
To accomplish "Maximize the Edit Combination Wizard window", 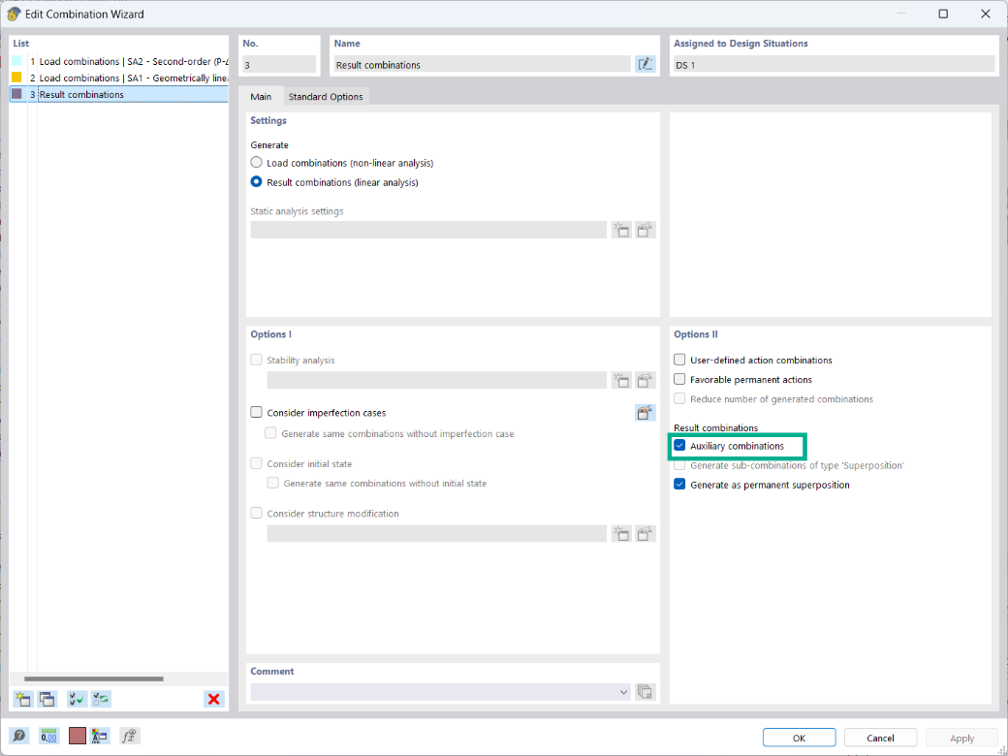I will (943, 14).
